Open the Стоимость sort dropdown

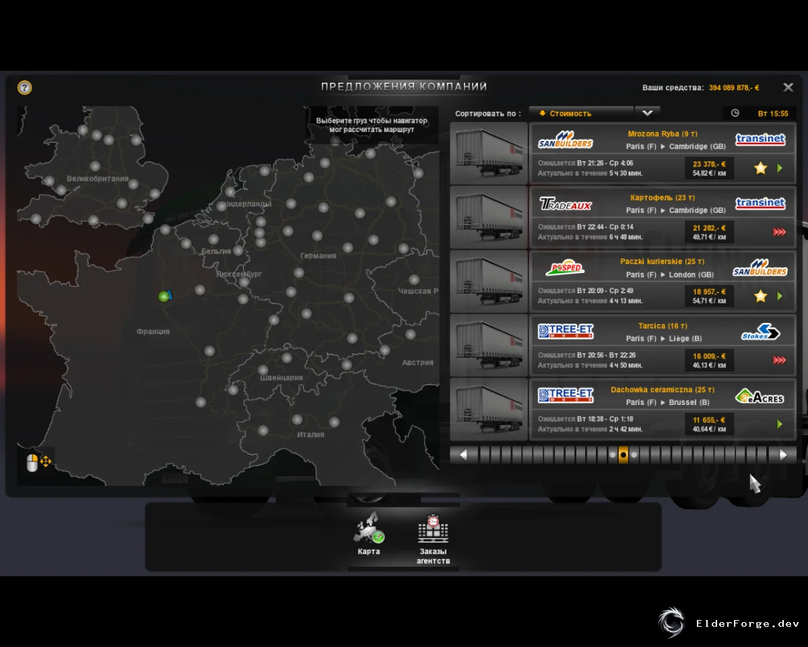pyautogui.click(x=581, y=113)
